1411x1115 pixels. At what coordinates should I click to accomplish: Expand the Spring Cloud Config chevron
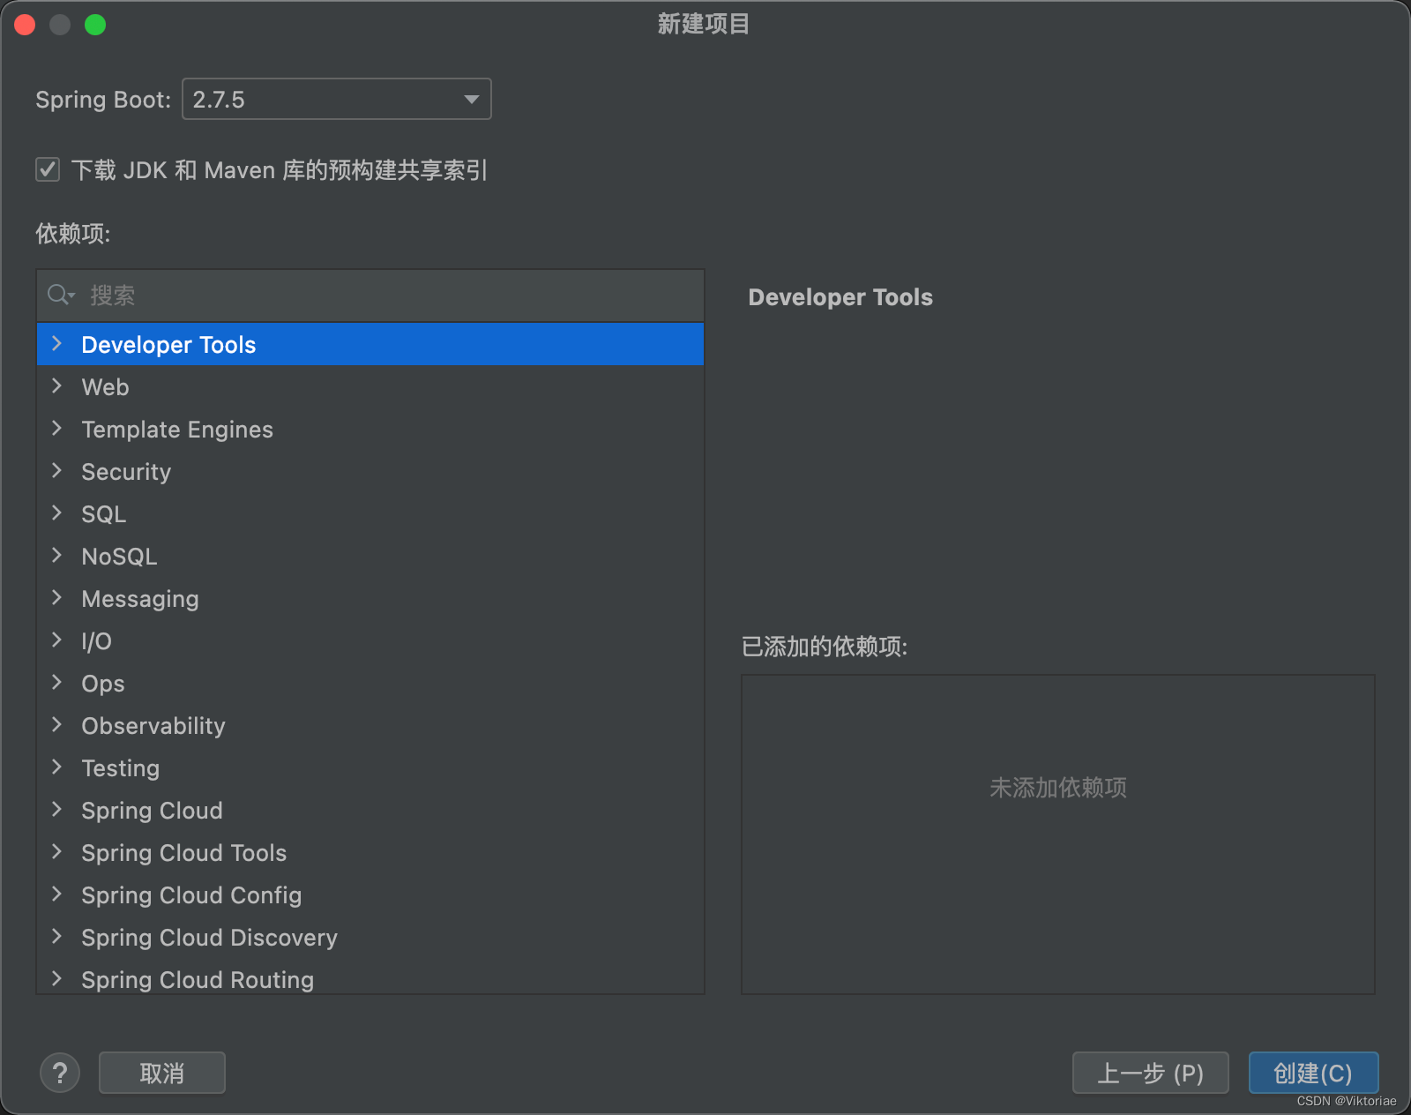click(x=57, y=894)
